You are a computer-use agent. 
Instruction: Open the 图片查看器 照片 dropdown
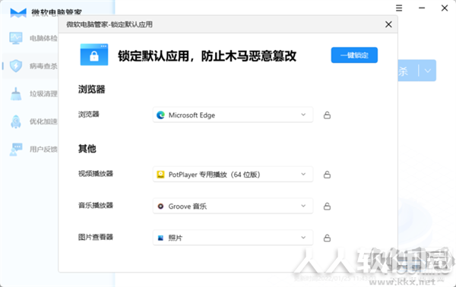(233, 238)
